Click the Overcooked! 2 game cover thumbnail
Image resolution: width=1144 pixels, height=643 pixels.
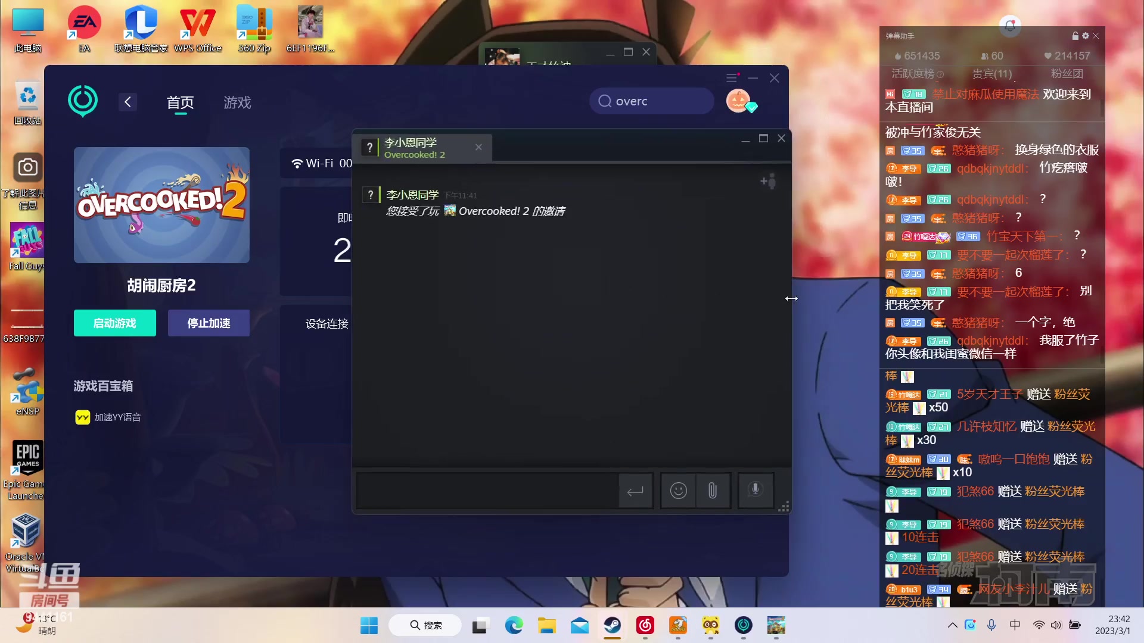[161, 205]
